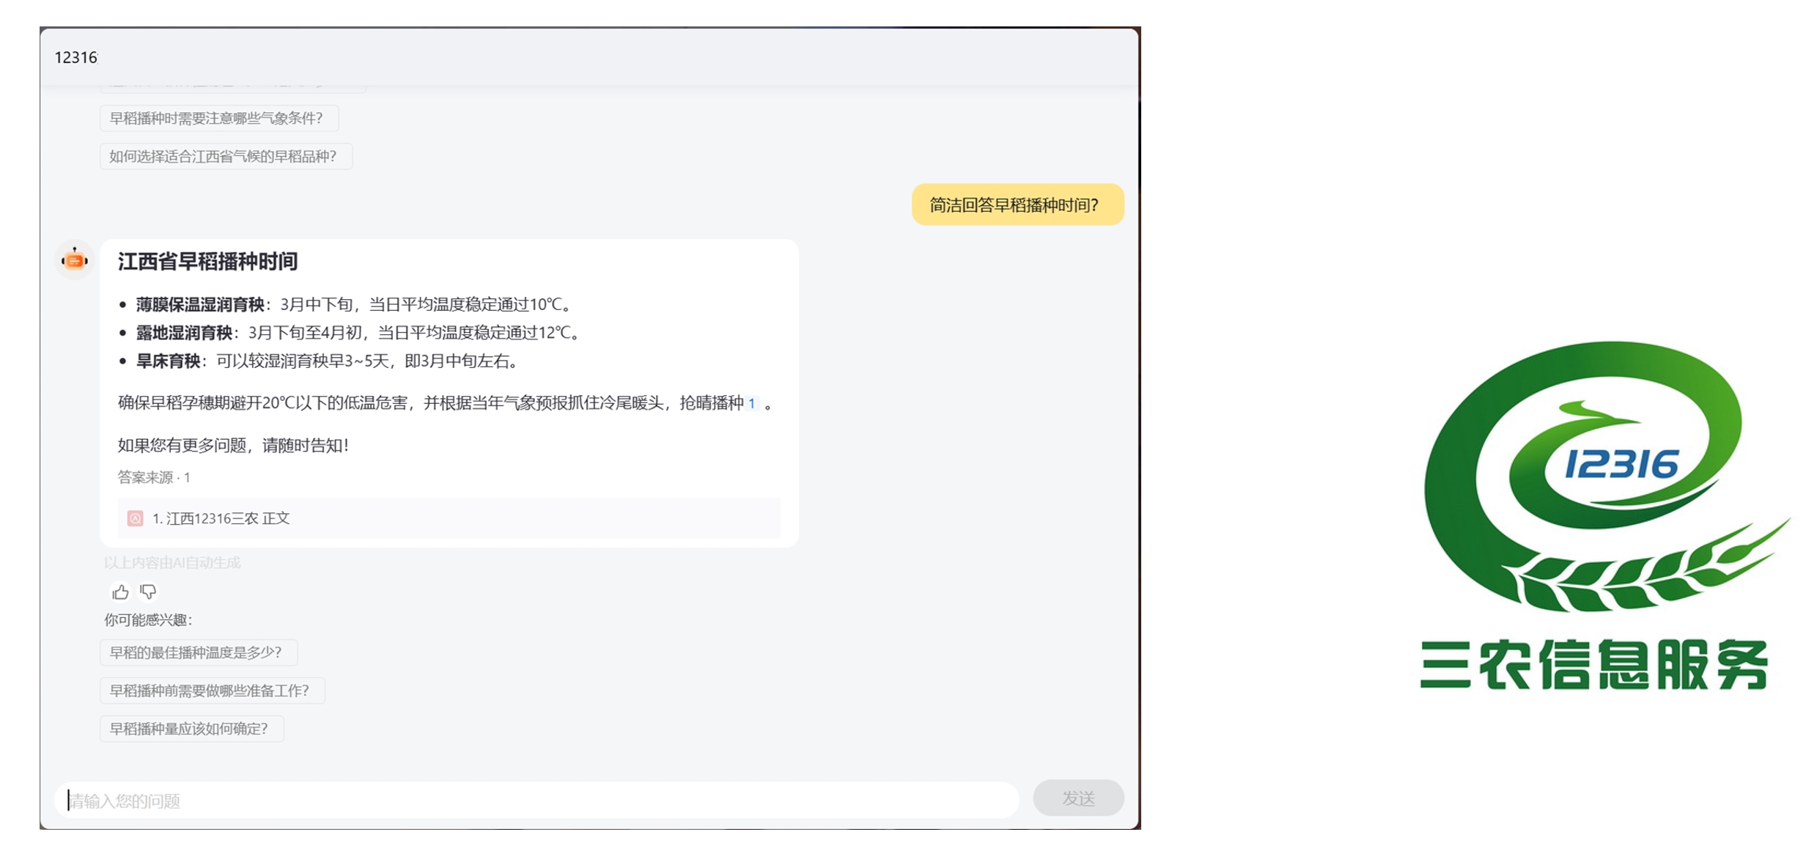The width and height of the screenshot is (1817, 854).
Task: Click the notice 以上内容由AI自动生成
Action: 172,562
